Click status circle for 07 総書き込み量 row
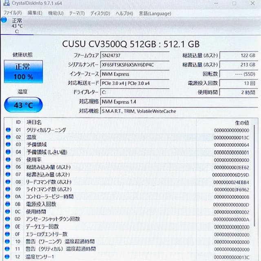 pos(8,174)
